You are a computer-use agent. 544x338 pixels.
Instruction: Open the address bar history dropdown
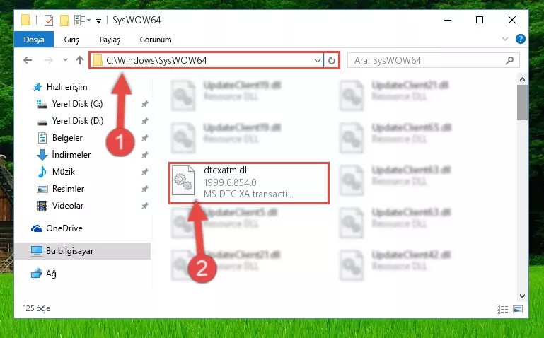click(x=317, y=61)
